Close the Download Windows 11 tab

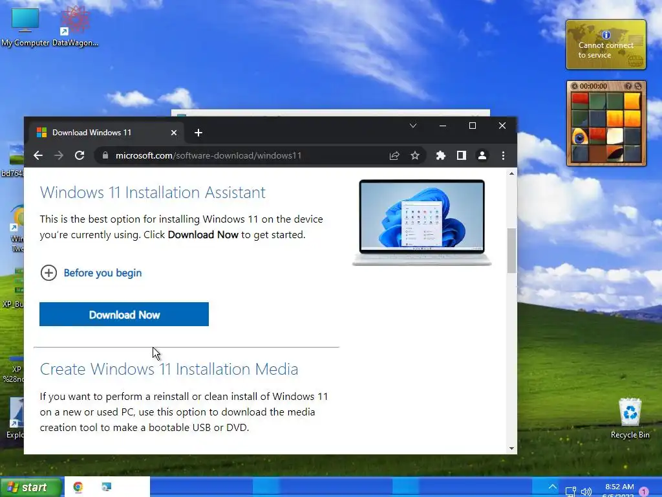point(173,133)
